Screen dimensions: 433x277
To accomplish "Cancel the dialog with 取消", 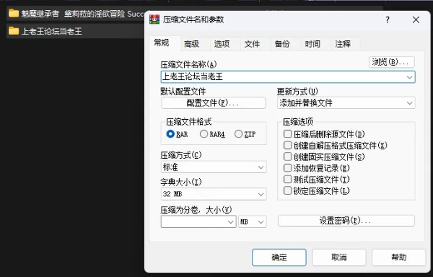I will [x=339, y=258].
